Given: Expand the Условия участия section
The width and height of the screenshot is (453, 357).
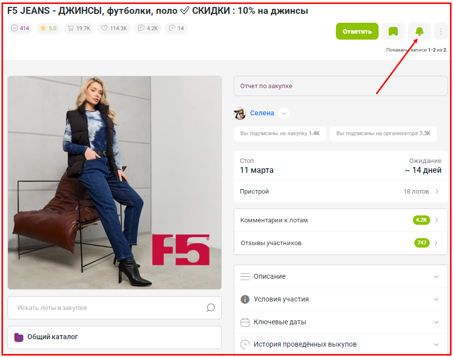Looking at the screenshot, I should coord(340,300).
